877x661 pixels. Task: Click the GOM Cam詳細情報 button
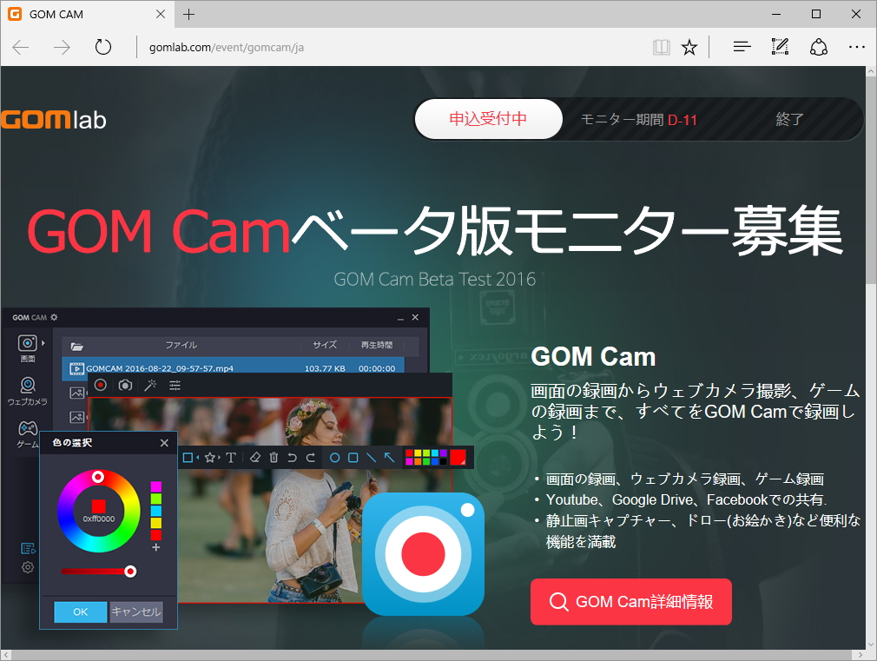click(631, 601)
